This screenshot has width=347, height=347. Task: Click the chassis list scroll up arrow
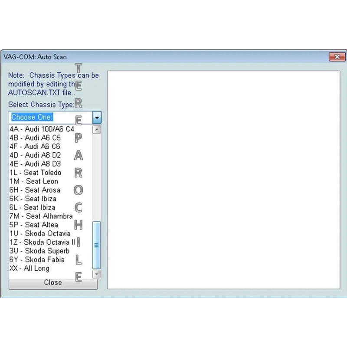96,129
